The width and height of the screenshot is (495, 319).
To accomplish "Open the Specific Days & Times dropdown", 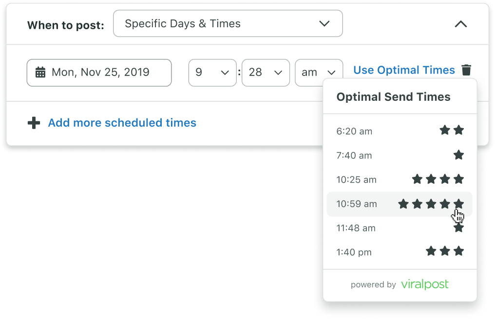I will 228,23.
